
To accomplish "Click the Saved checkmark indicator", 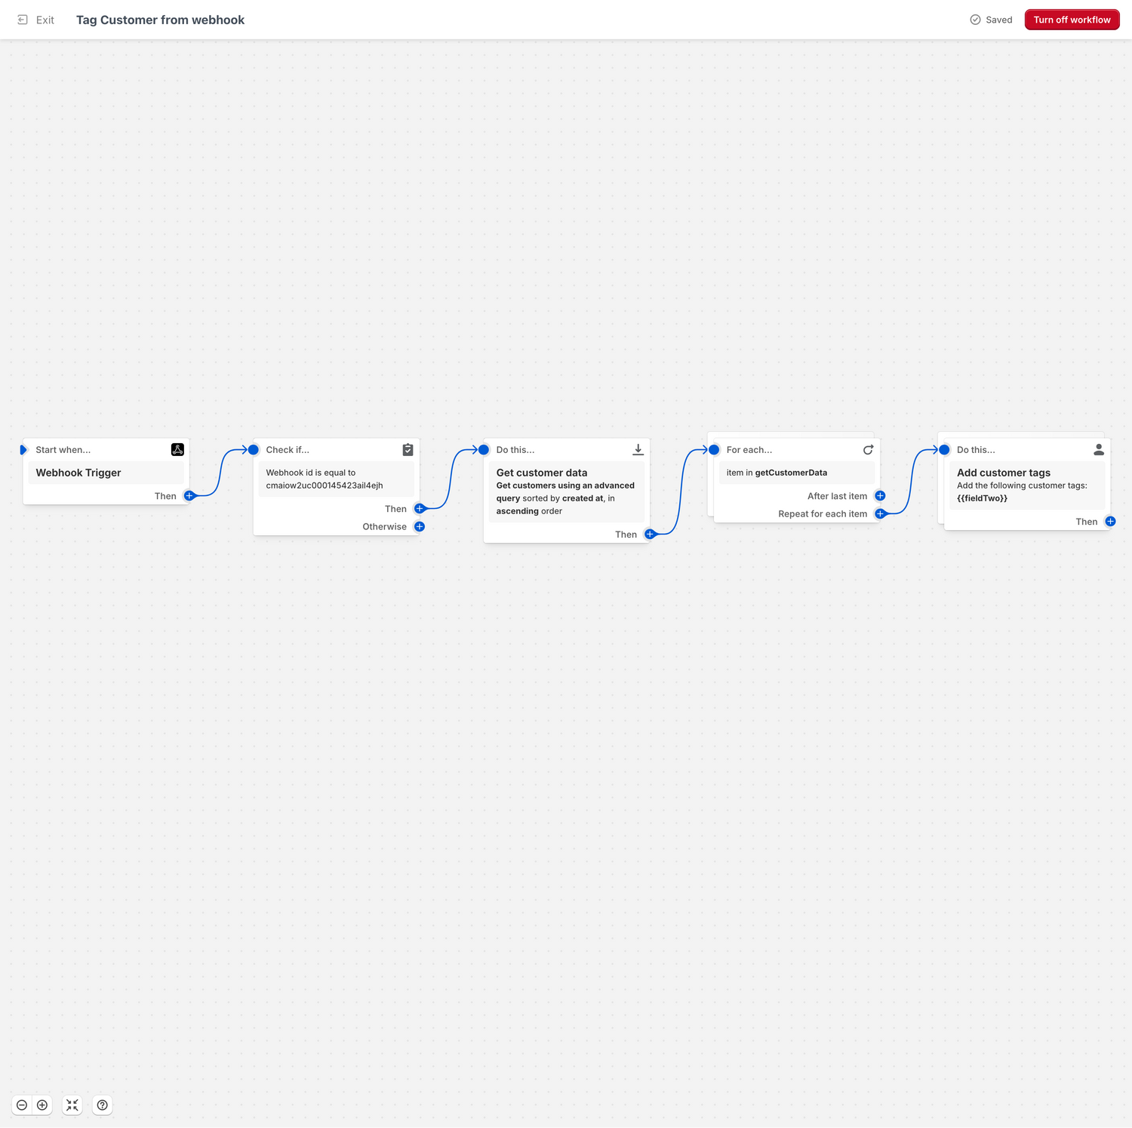I will [976, 20].
